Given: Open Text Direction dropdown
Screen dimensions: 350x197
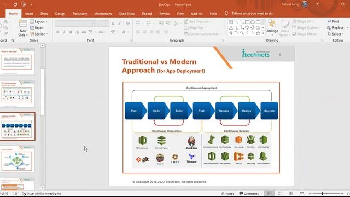Looking at the screenshot, I should point(198,21).
